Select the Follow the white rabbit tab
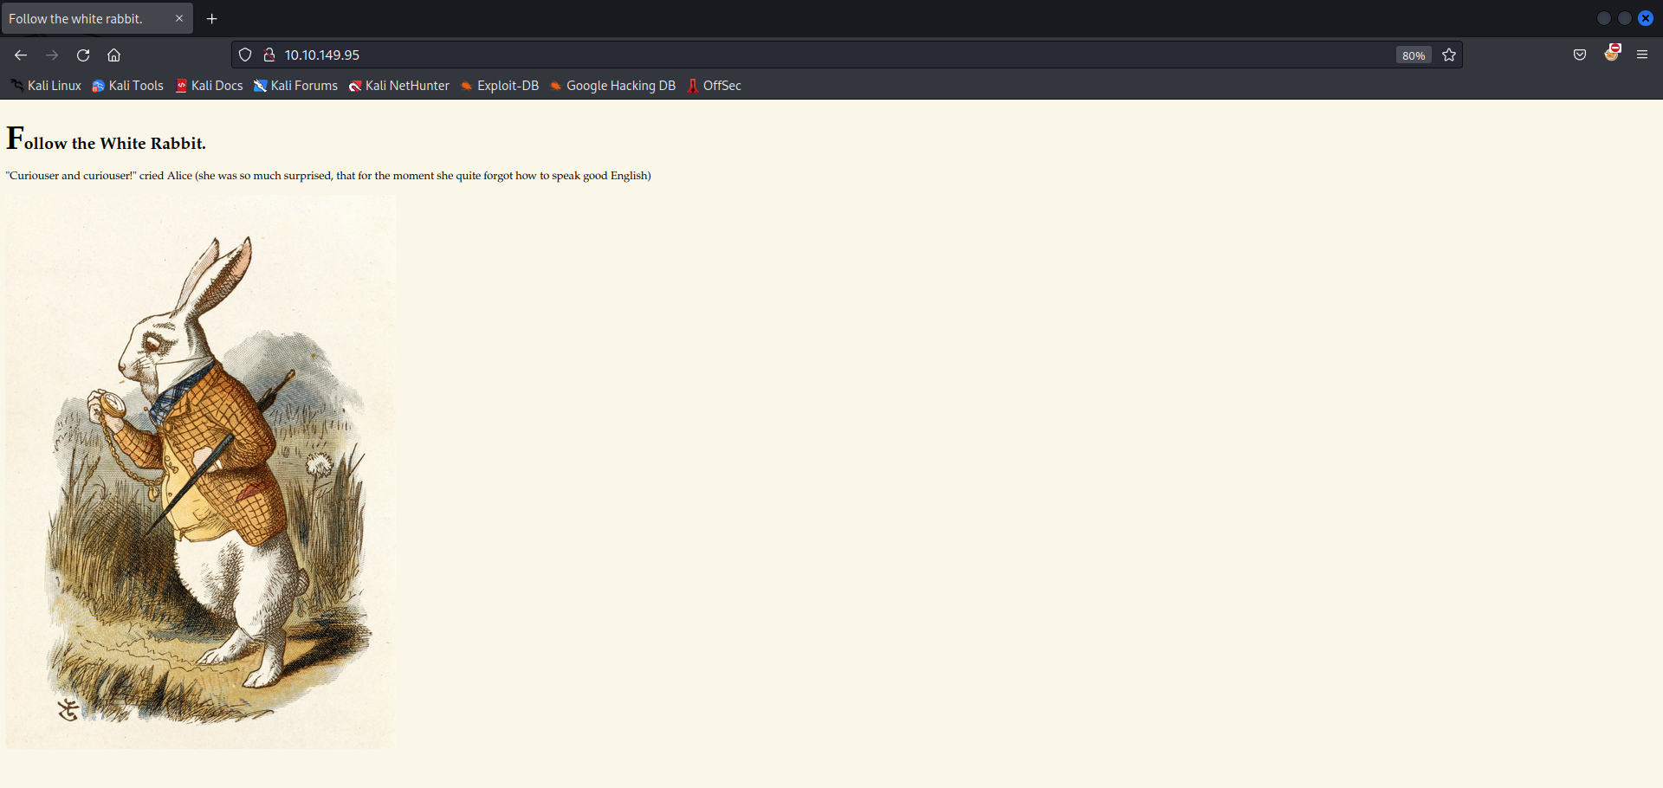This screenshot has height=788, width=1663. point(97,18)
